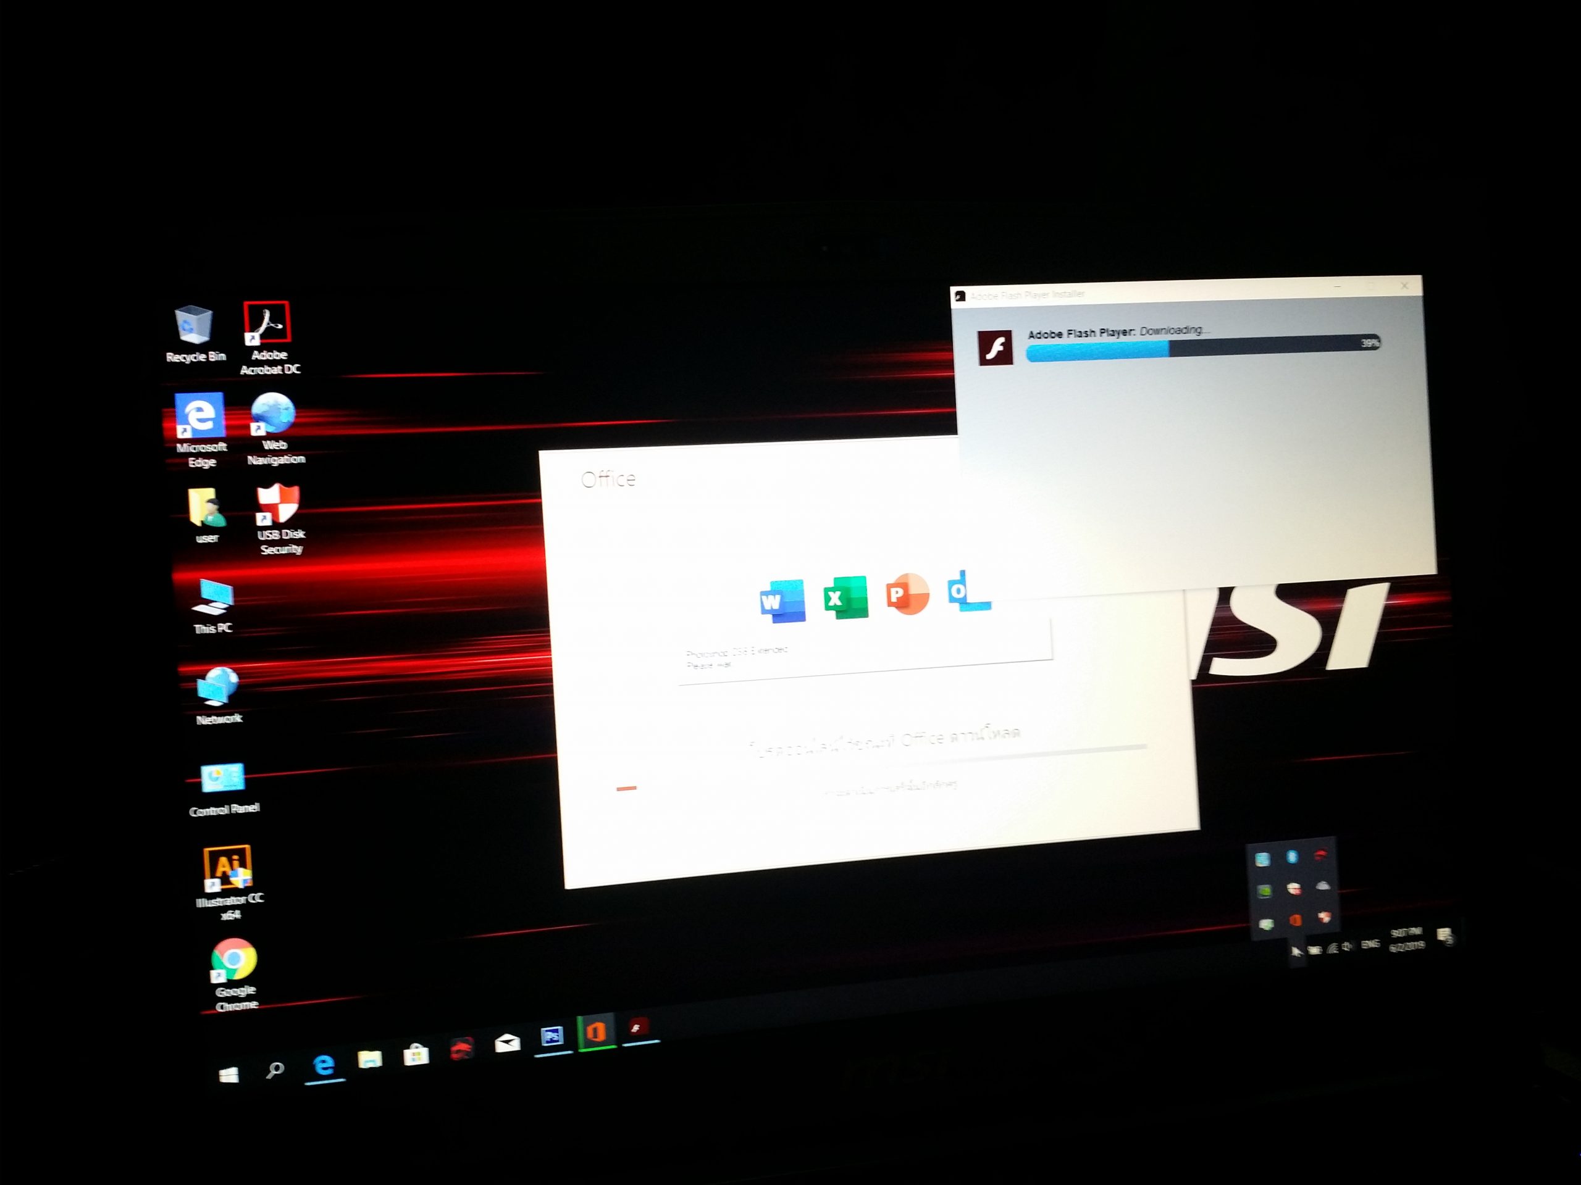Click the 'Adobe Flash Player: Downloading...' status text
The height and width of the screenshot is (1185, 1581).
(x=1118, y=331)
